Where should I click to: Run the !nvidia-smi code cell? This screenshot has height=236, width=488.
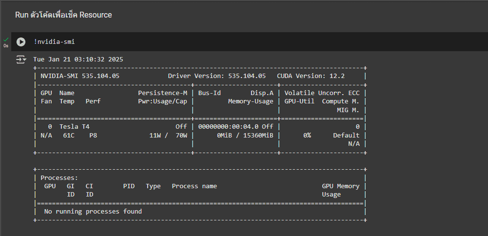[20, 42]
